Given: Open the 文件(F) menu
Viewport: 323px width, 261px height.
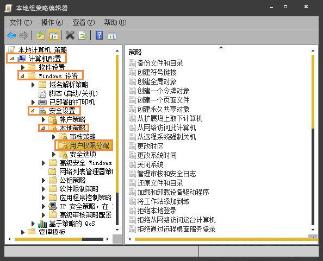Looking at the screenshot, I should tap(21, 22).
